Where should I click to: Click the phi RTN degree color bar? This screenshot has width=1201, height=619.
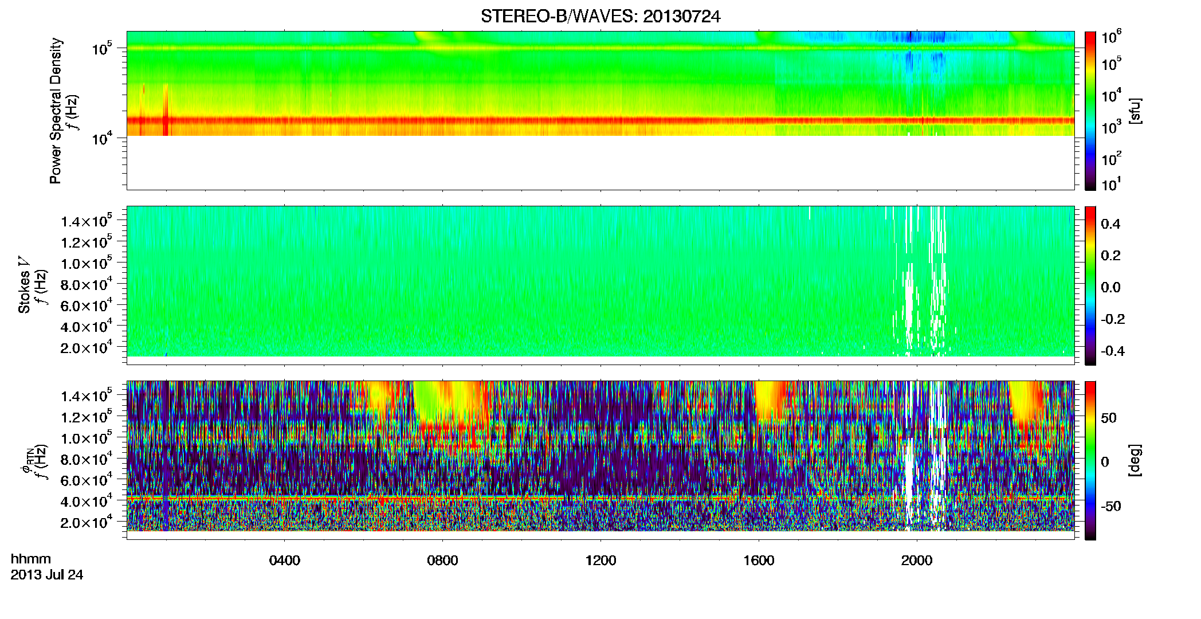pyautogui.click(x=1090, y=460)
